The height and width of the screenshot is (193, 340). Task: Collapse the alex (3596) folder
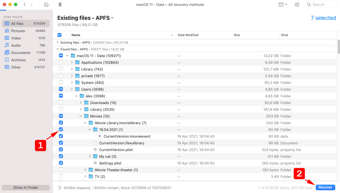tap(76, 96)
